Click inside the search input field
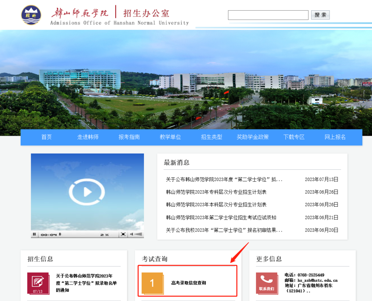Viewport: 372px width, 301px height. pos(268,15)
